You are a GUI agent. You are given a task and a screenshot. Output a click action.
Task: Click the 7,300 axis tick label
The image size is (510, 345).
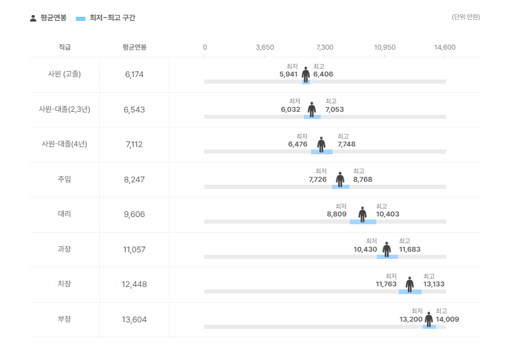click(x=325, y=47)
